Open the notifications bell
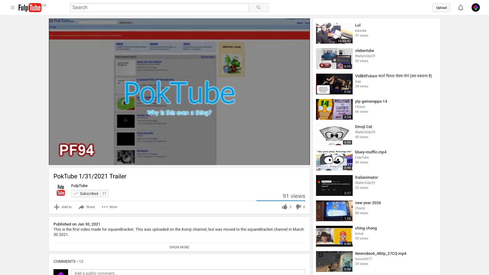 click(461, 8)
